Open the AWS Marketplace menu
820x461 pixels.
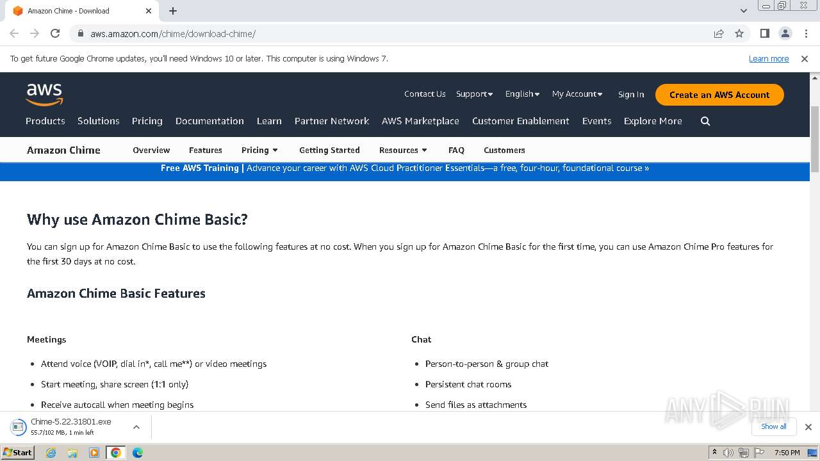tap(420, 121)
